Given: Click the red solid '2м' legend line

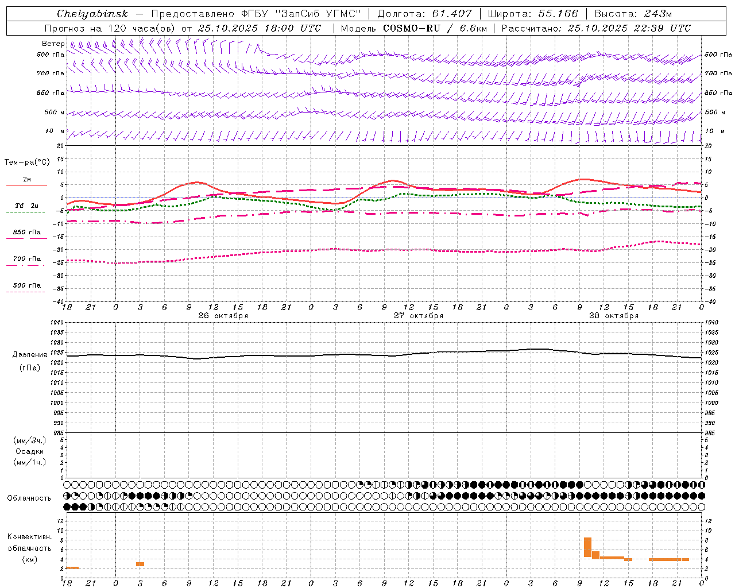Looking at the screenshot, I should coord(26,185).
